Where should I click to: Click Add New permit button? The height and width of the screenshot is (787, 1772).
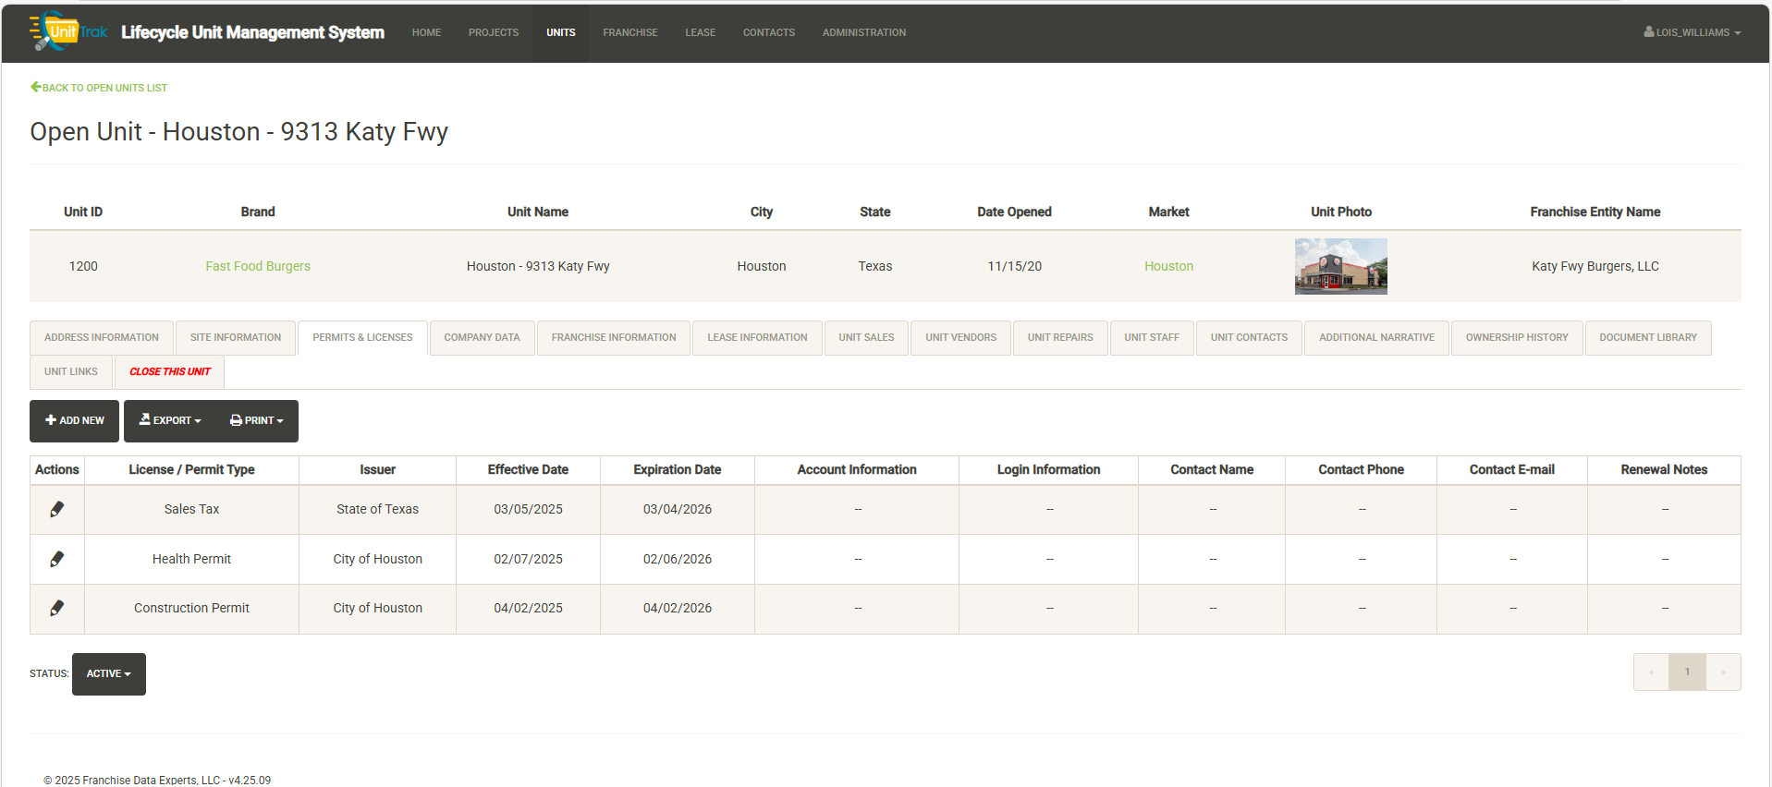[74, 420]
